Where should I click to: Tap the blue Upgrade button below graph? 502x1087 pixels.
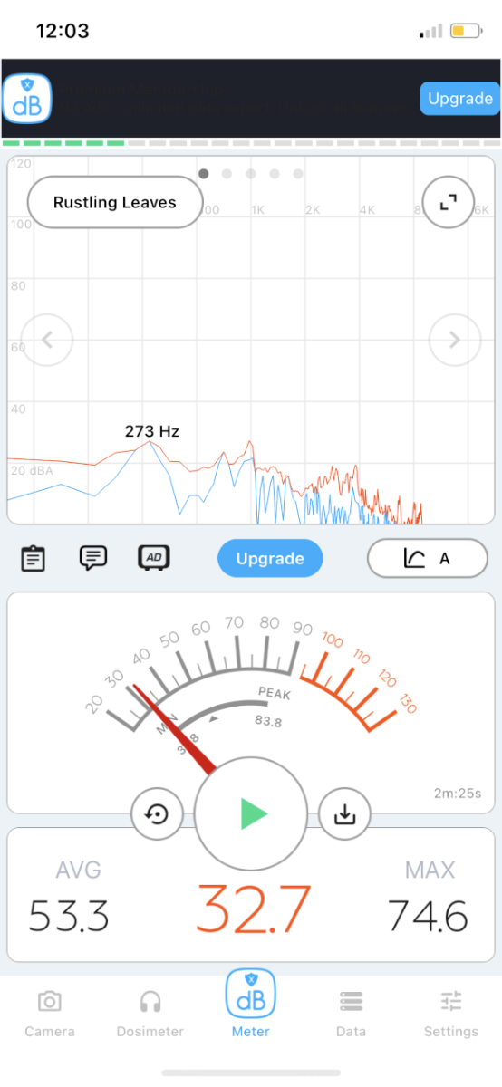[x=270, y=559]
